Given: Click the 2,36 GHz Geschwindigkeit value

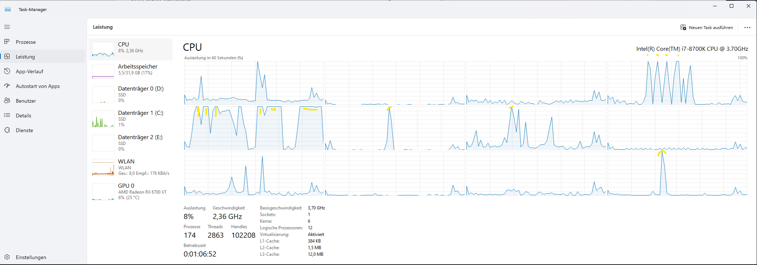Looking at the screenshot, I should (227, 216).
